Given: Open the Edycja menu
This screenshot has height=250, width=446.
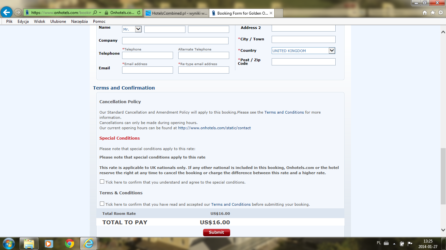Looking at the screenshot, I should coord(23,21).
